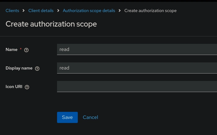Save the authorization scope
This screenshot has height=135, width=217.
pos(67,117)
